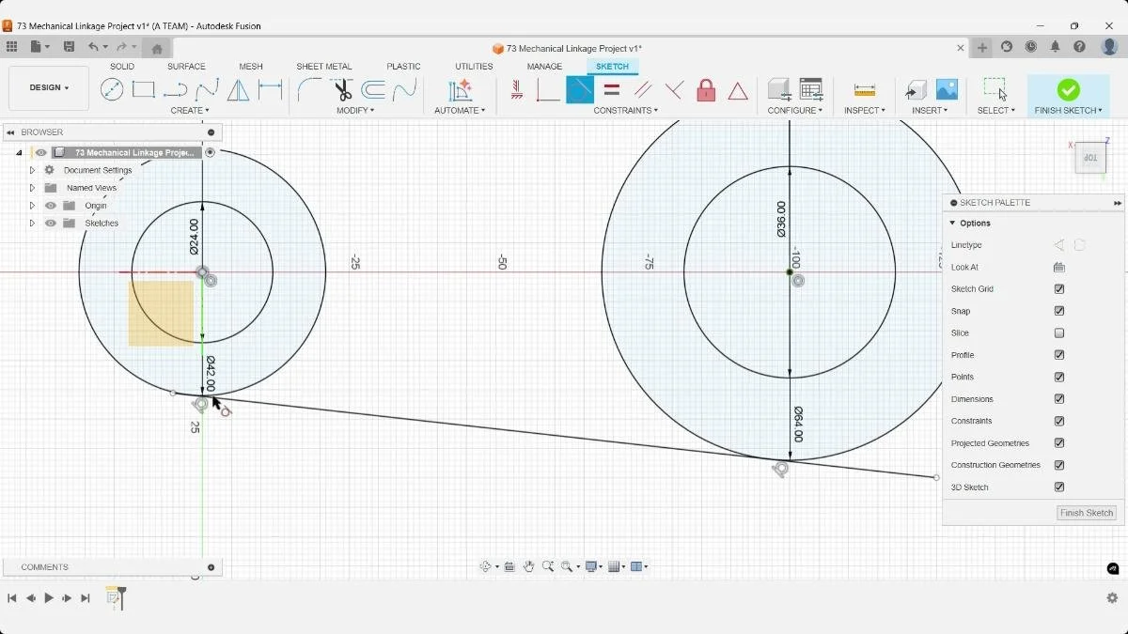Go to the Home tab icon
The image size is (1128, 634).
tap(157, 48)
